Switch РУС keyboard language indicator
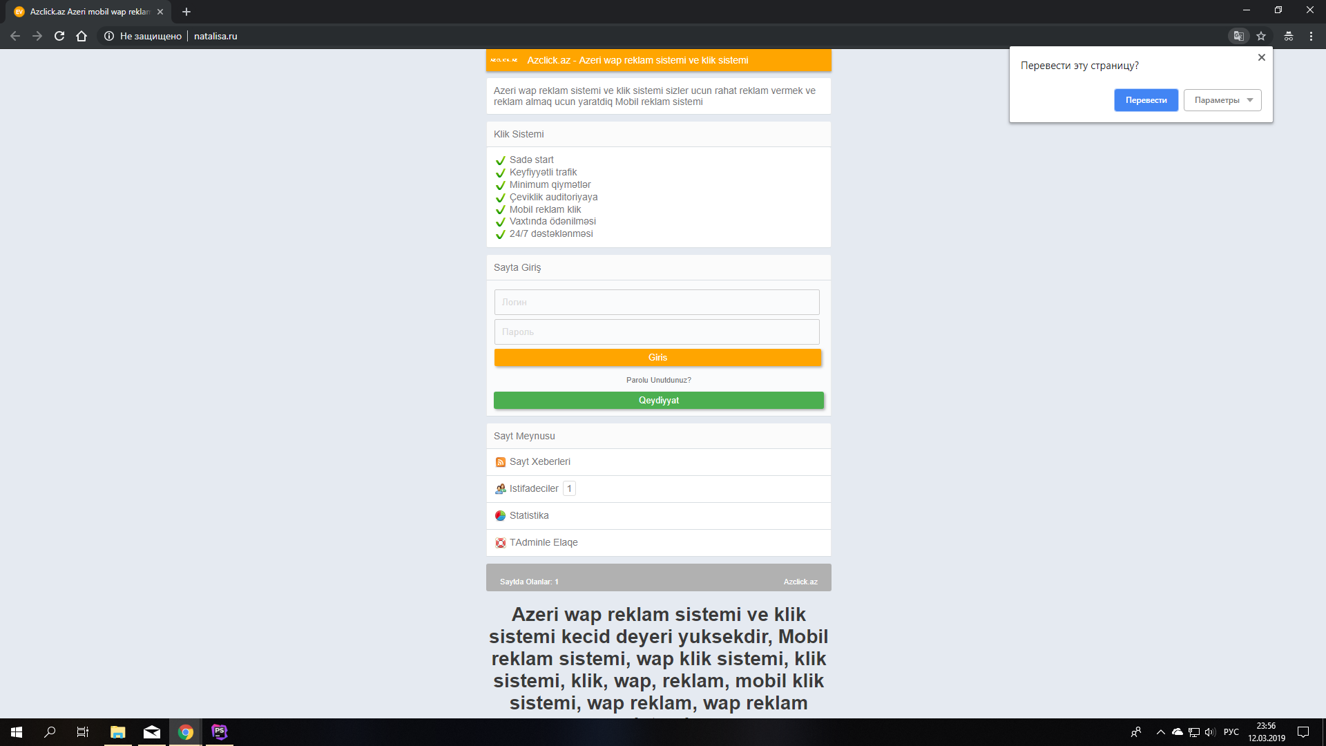 coord(1231,731)
